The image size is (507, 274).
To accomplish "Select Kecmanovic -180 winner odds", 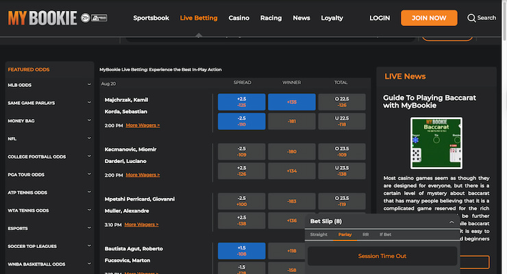I will point(292,151).
